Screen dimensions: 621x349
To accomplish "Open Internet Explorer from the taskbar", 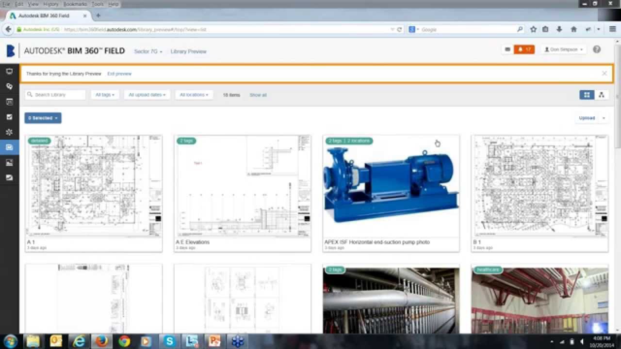I will [79, 341].
